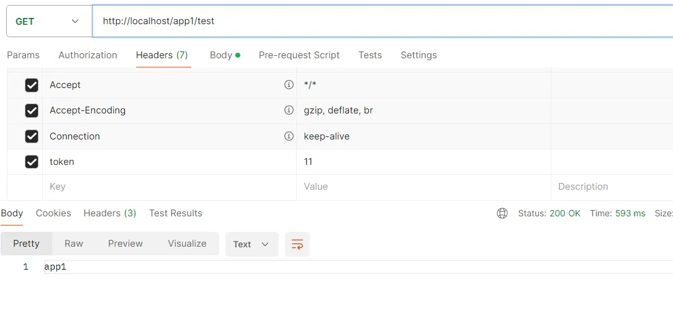
Task: Click the globe network icon
Action: (x=502, y=213)
